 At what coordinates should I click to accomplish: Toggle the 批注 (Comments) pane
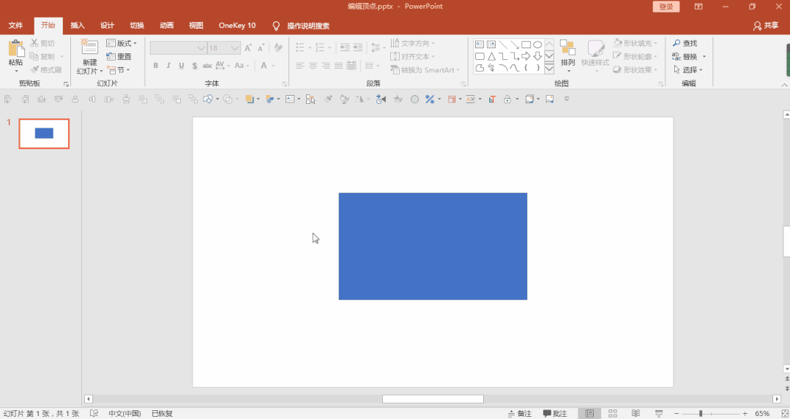[x=555, y=413]
